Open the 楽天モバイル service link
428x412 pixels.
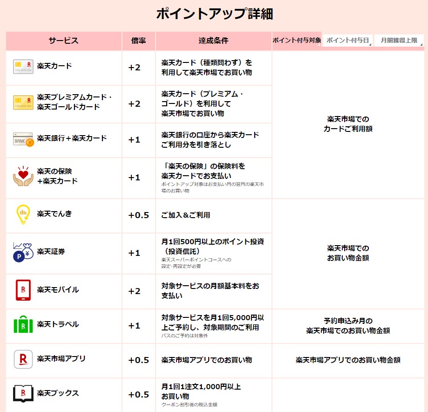[58, 290]
